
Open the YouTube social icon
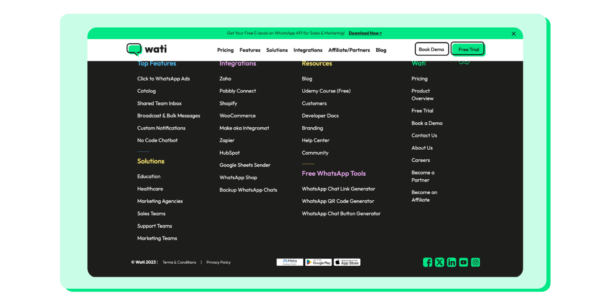coord(463,262)
